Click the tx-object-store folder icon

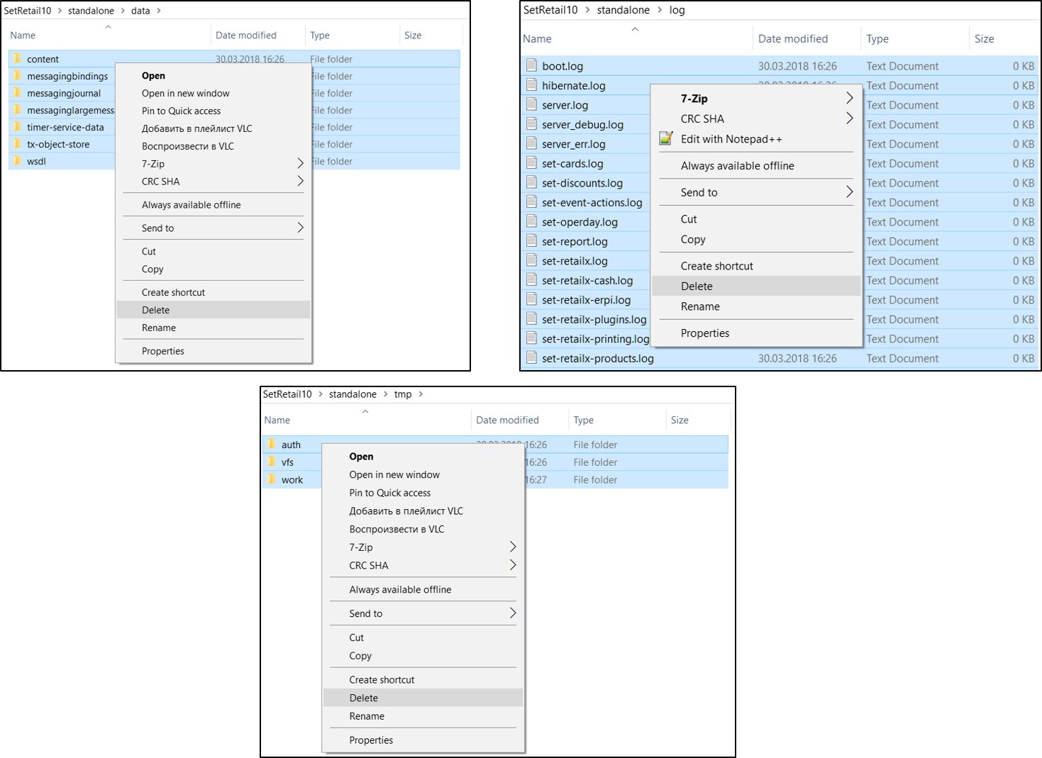pos(17,144)
